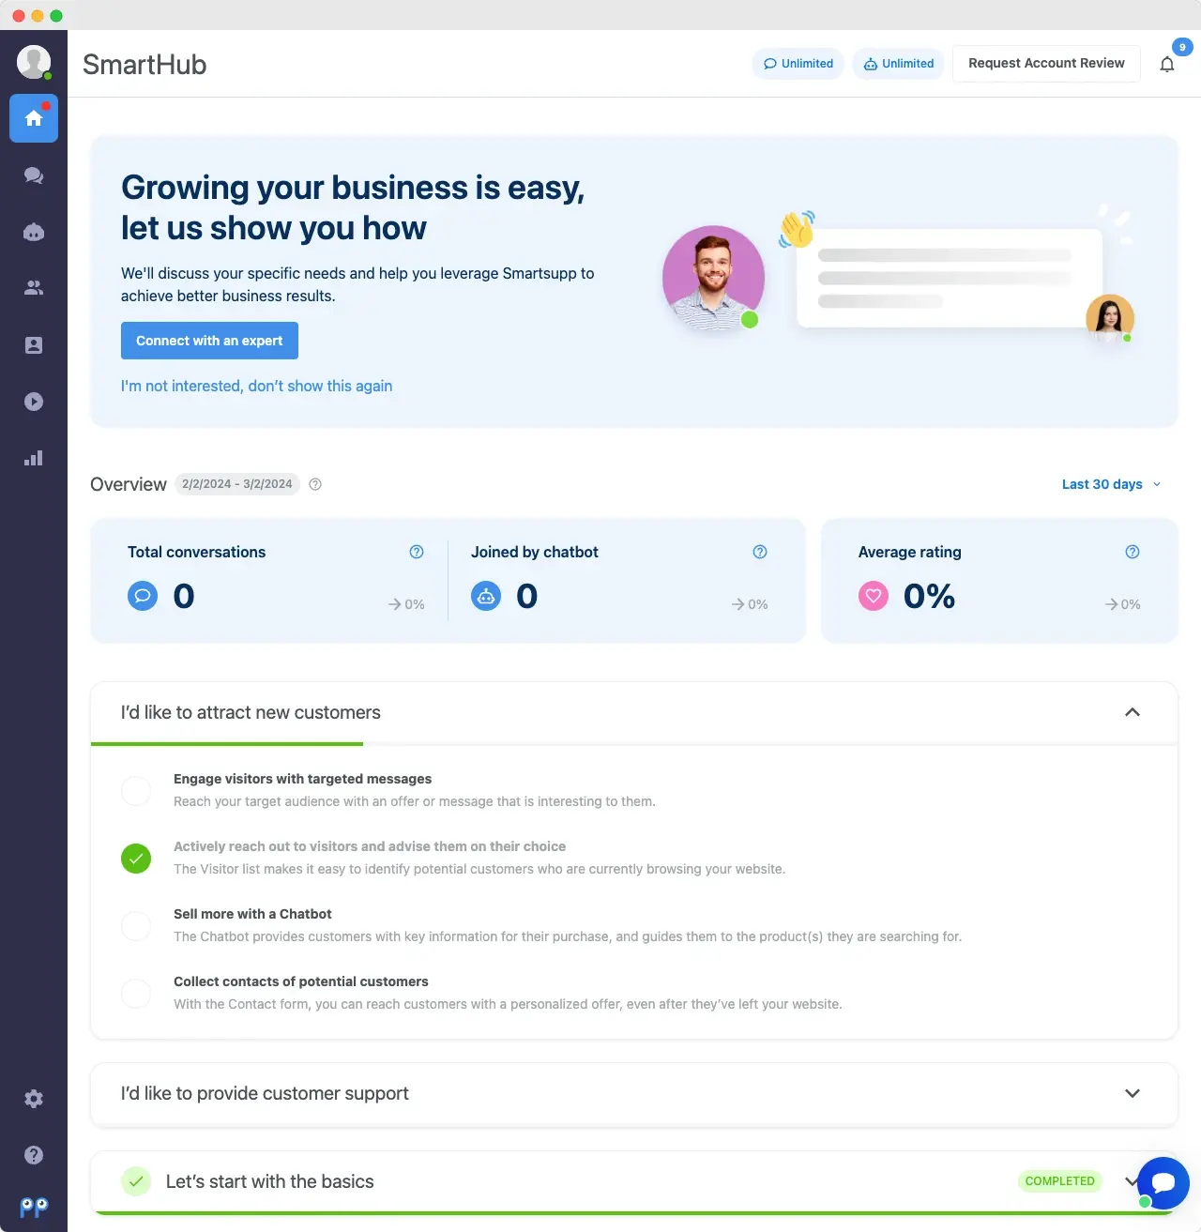The width and height of the screenshot is (1201, 1232).
Task: Open the Visitors people icon in sidebar
Action: 34,288
